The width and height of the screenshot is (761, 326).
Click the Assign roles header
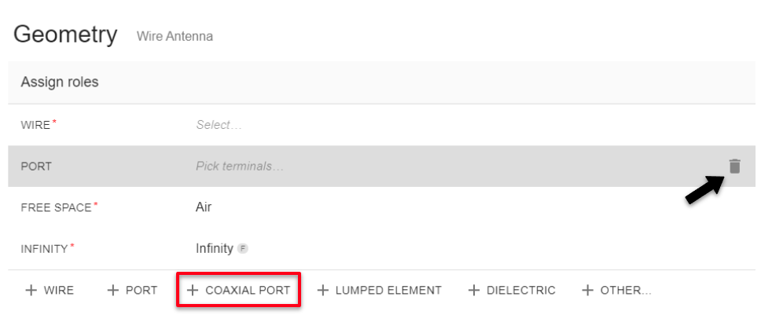pyautogui.click(x=60, y=82)
